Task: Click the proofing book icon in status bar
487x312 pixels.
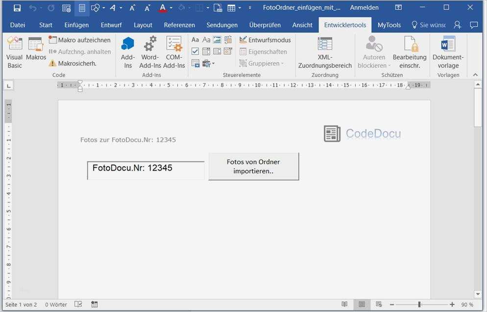Action: point(78,304)
